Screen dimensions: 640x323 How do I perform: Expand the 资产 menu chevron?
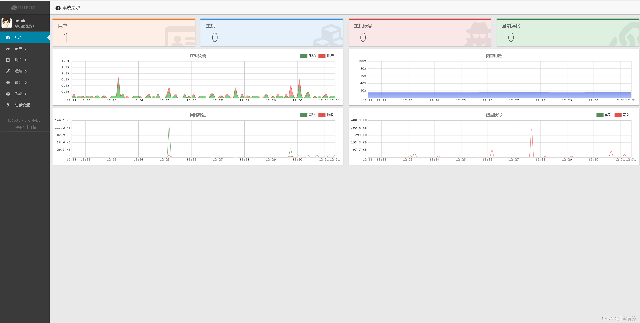[26, 49]
